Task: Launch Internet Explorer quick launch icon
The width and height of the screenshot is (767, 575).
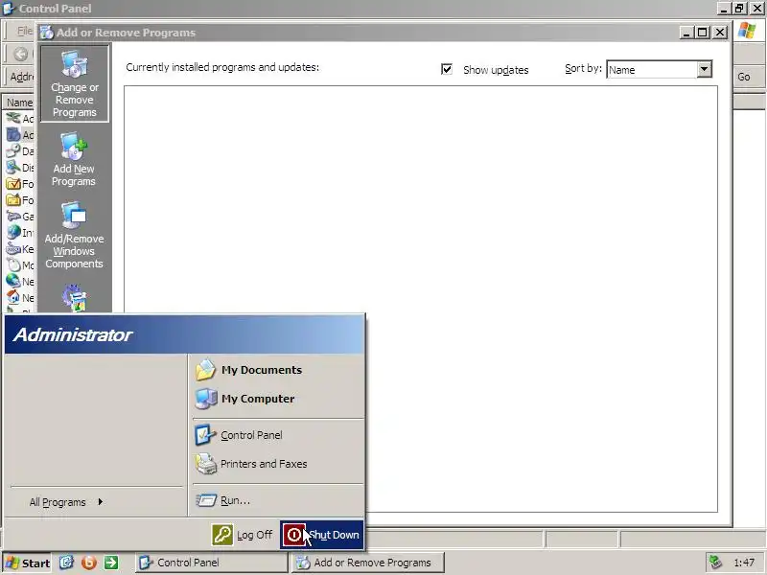Action: coord(66,563)
